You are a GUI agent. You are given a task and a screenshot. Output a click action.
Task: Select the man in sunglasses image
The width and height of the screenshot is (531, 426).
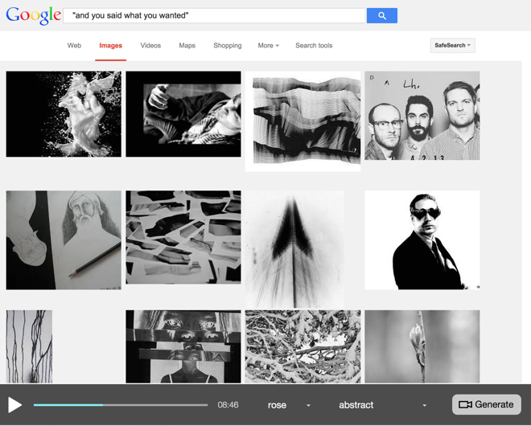tap(422, 240)
